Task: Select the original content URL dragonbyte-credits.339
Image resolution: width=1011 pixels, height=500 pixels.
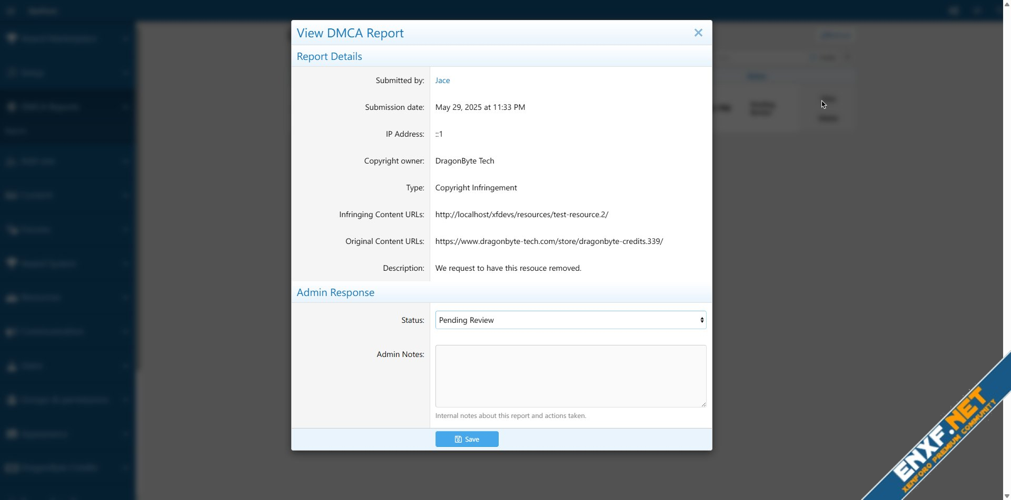Action: (549, 241)
